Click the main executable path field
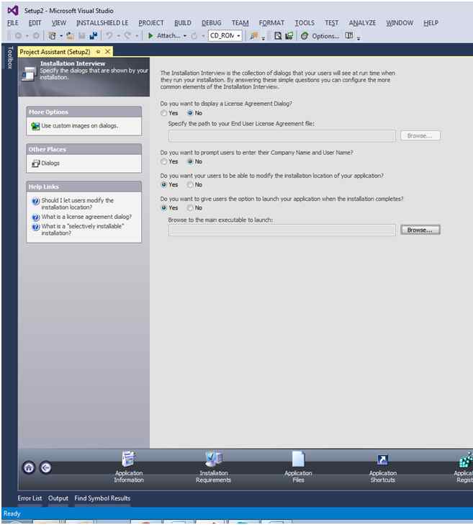 [282, 230]
